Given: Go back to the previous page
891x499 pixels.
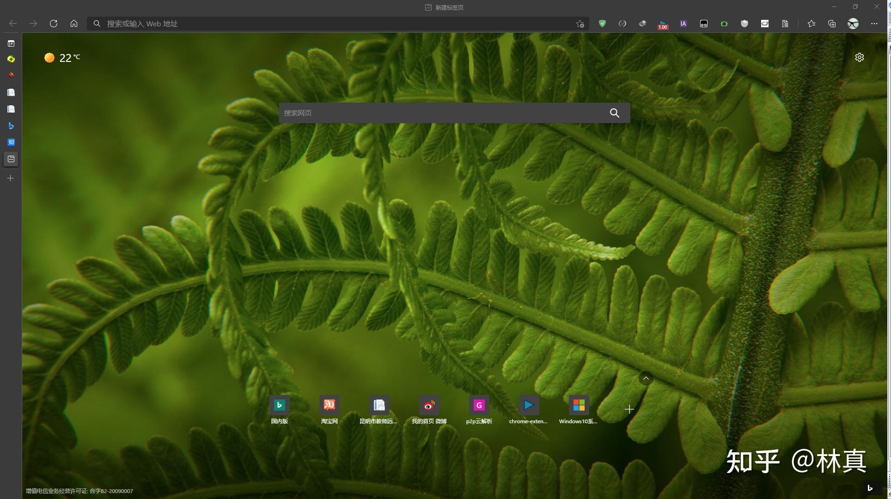Looking at the screenshot, I should click(13, 24).
